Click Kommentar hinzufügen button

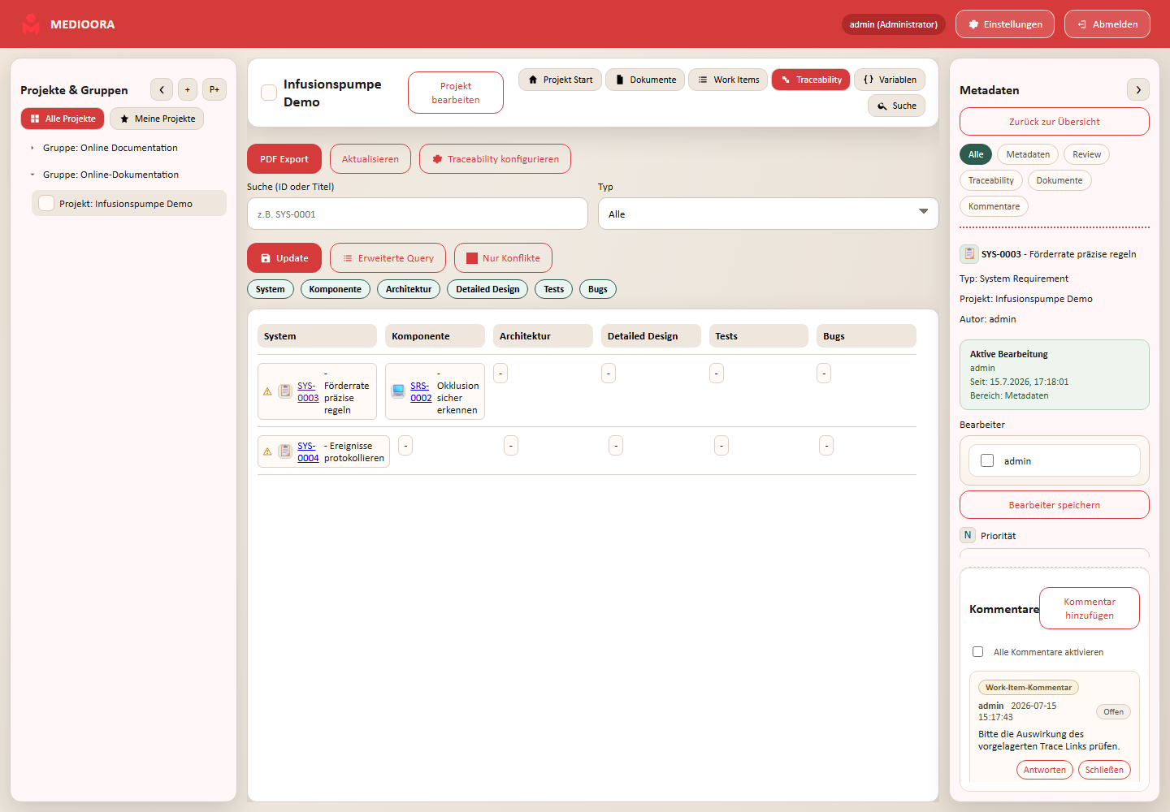click(1090, 608)
